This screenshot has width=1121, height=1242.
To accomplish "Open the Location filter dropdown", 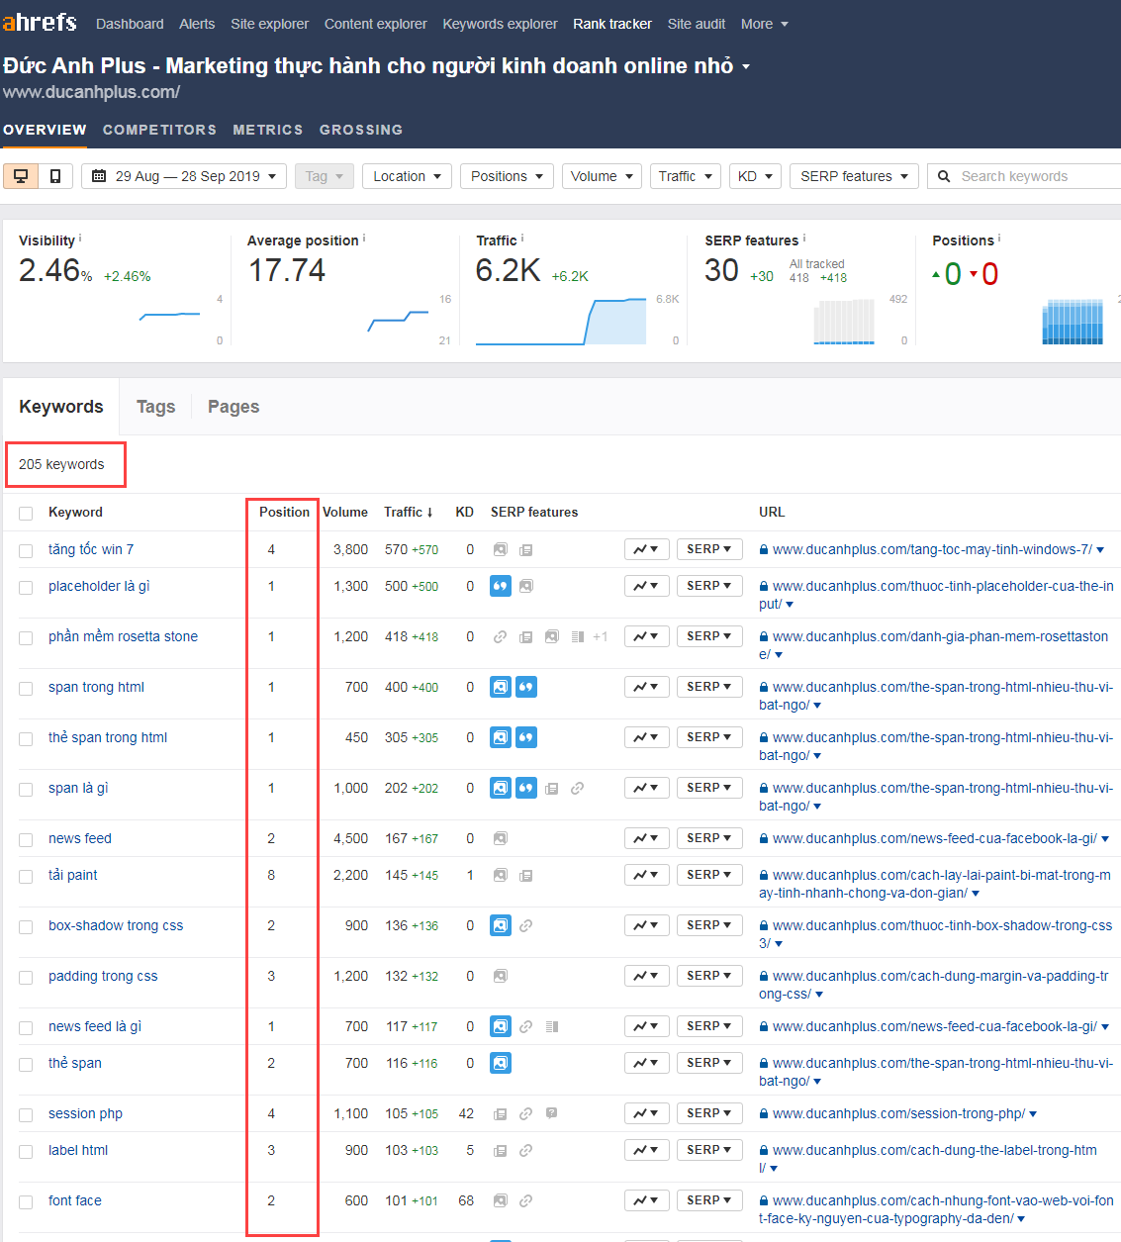I will (408, 176).
